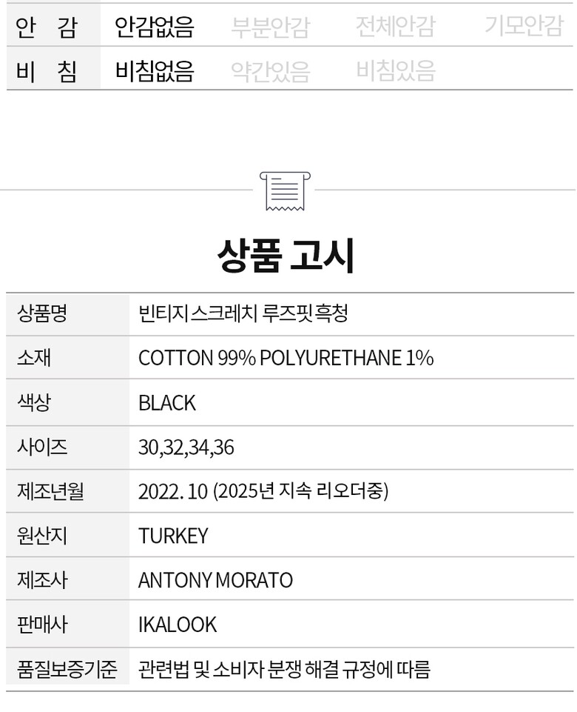Image resolution: width=577 pixels, height=712 pixels.
Task: Click the receipt icon above 상품 고시
Action: point(285,190)
